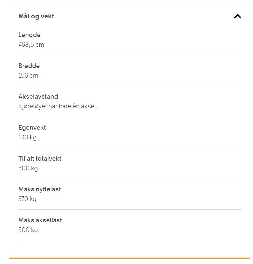Select the Egenvekt label
253x264 pixels.
[x=32, y=128]
